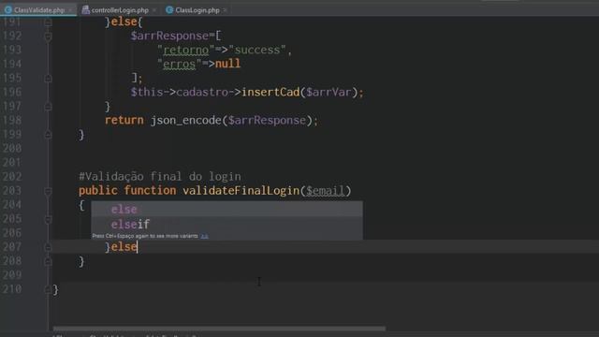Viewport: 599px width, 337px height.
Task: Click the "erros" array key
Action: pyautogui.click(x=179, y=64)
